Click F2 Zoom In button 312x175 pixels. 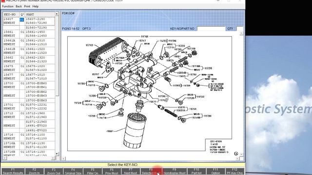(34, 171)
